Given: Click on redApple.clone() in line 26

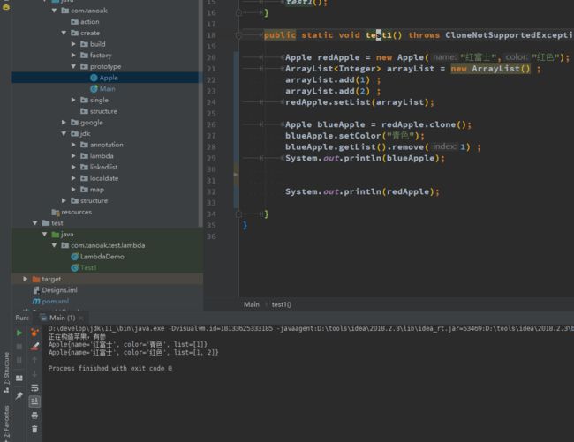Looking at the screenshot, I should click(424, 124).
